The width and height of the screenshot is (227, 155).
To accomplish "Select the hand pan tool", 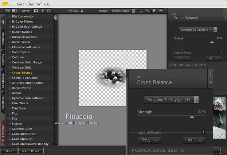I will tap(154, 11).
